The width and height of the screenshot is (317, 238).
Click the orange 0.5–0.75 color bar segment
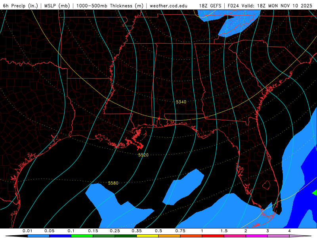pyautogui.click(x=170, y=236)
